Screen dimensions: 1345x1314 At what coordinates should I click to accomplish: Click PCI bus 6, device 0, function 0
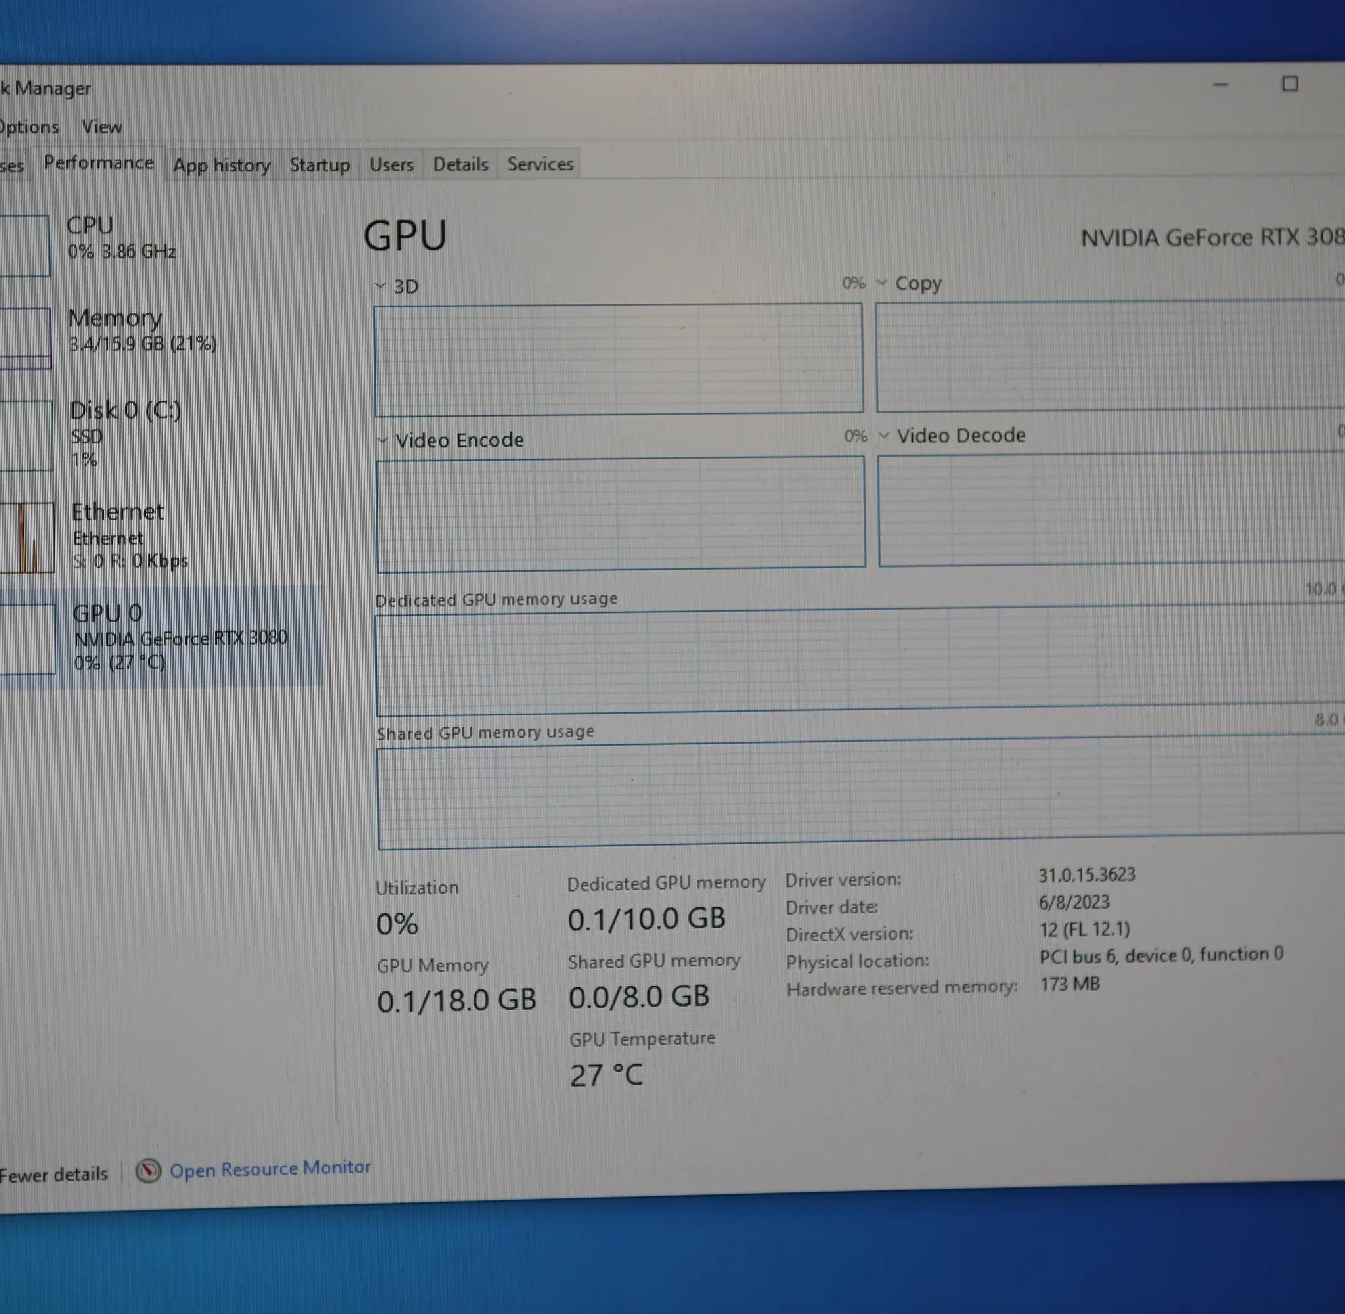click(1161, 955)
